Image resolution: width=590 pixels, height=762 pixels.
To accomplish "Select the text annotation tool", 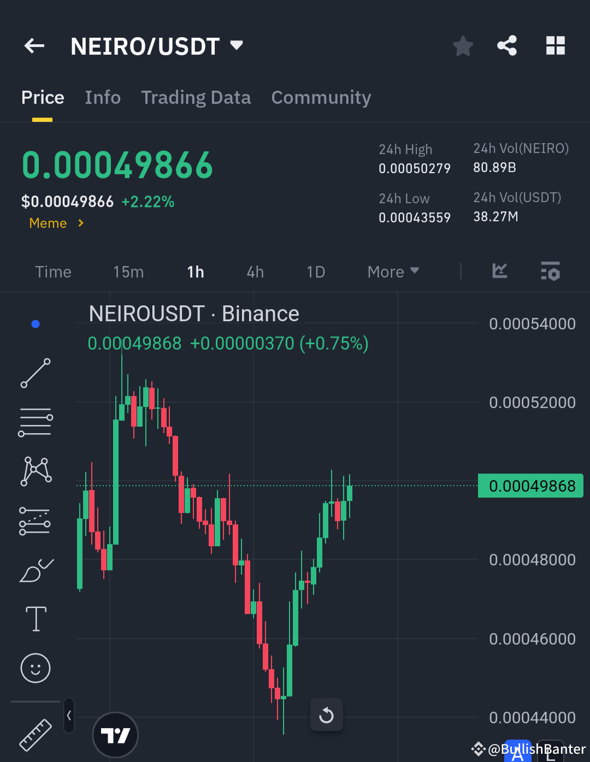I will 35,618.
